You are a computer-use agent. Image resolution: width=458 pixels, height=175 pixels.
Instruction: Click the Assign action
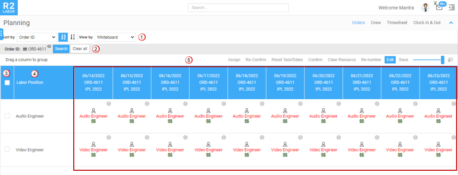[234, 60]
